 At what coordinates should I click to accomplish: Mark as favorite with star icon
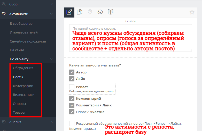point(192,12)
